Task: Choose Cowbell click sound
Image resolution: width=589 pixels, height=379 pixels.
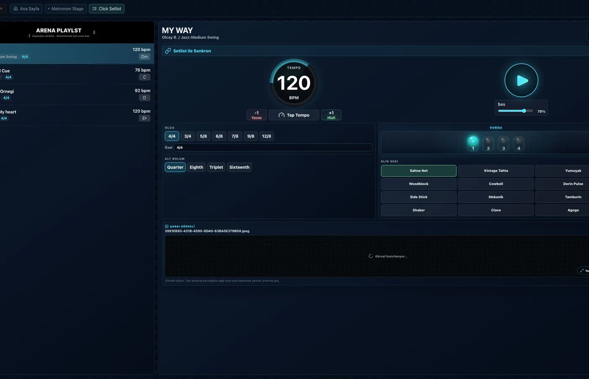Action: point(496,184)
